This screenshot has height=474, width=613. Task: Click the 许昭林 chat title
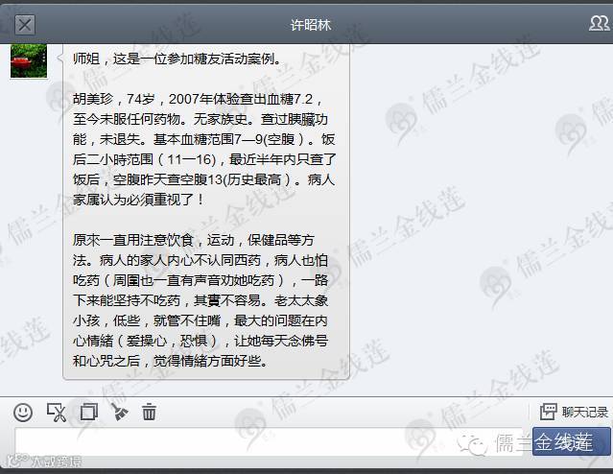[x=311, y=25]
